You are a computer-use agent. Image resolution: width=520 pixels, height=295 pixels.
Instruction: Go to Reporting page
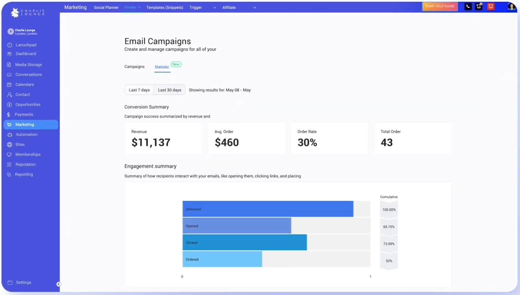24,175
